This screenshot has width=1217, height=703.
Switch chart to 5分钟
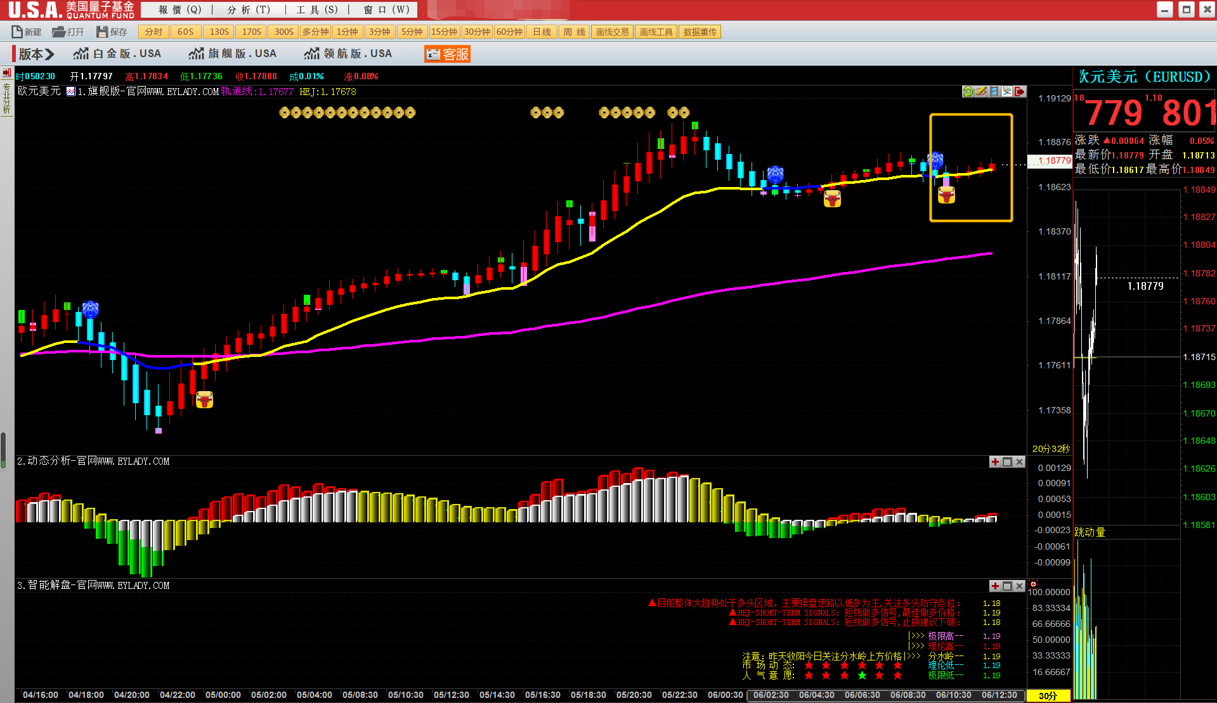[412, 32]
